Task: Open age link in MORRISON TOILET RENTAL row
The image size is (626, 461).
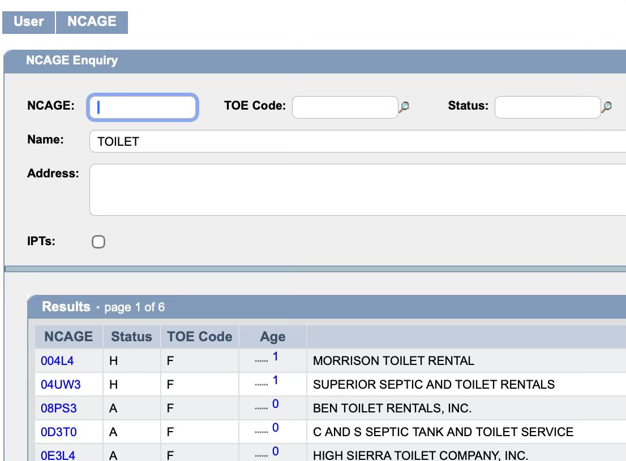Action: [276, 356]
